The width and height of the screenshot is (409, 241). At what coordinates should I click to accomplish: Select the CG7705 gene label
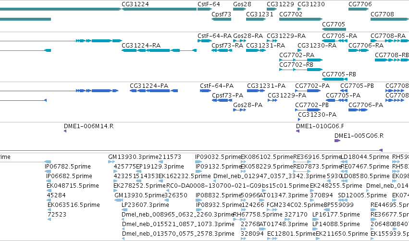pos(334,24)
